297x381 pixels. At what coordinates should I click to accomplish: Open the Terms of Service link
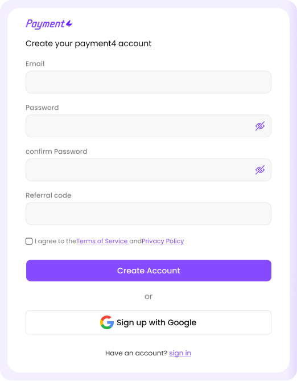pyautogui.click(x=102, y=241)
